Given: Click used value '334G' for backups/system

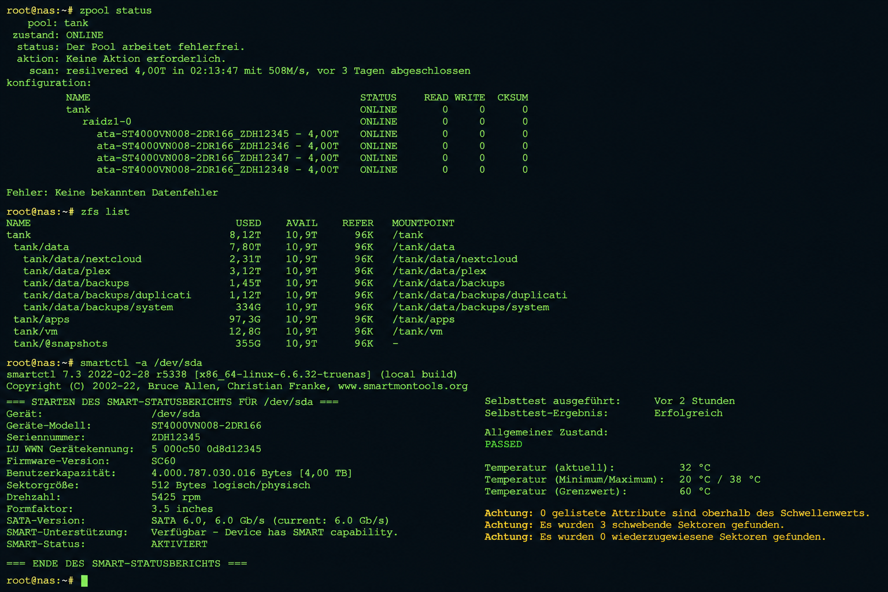Looking at the screenshot, I should [x=248, y=308].
